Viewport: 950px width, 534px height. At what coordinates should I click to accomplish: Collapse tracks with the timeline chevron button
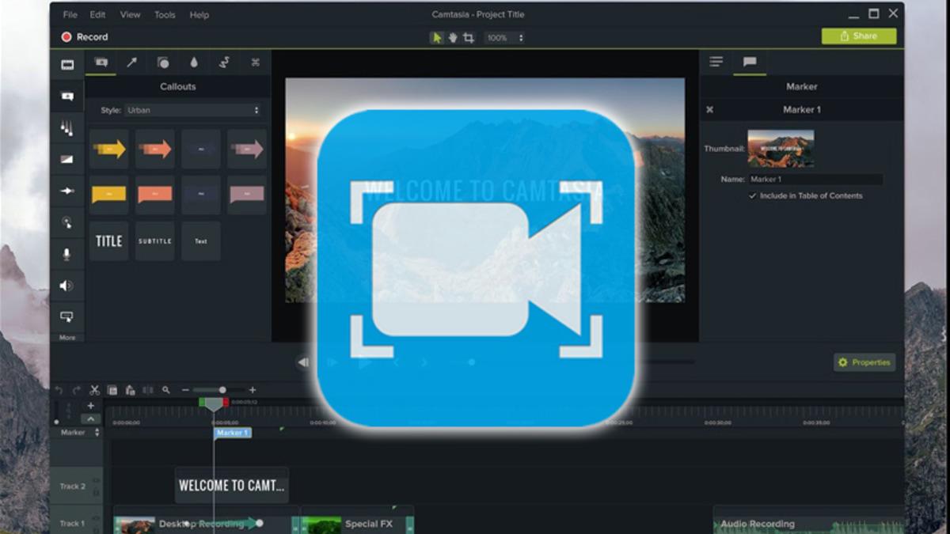coord(90,419)
